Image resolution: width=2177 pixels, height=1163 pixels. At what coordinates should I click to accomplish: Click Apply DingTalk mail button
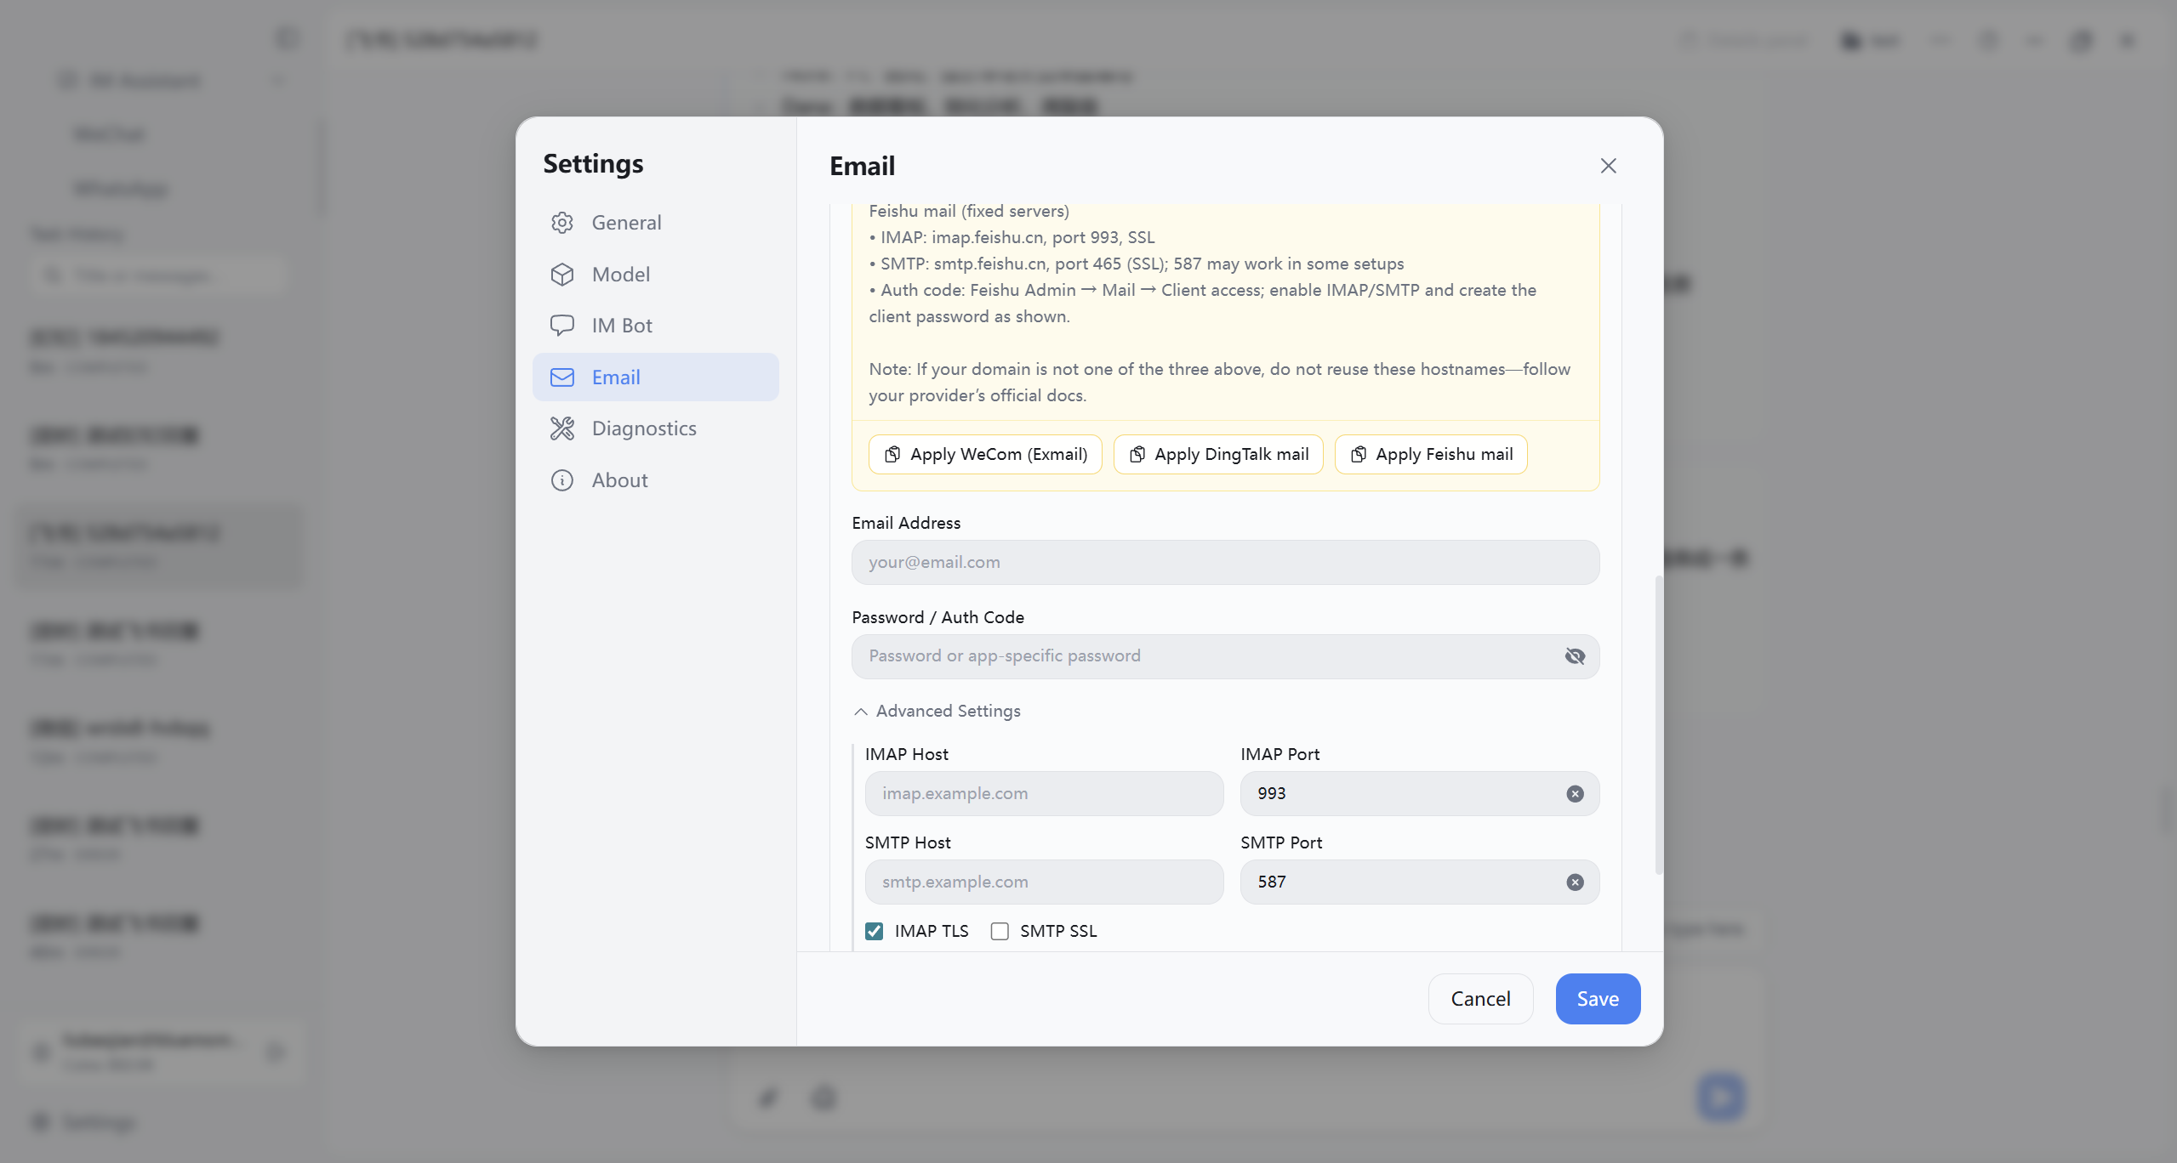pyautogui.click(x=1218, y=455)
